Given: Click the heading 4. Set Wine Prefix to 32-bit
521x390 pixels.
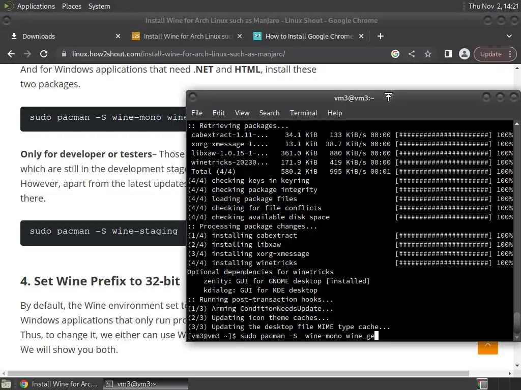Looking at the screenshot, I should point(100,281).
